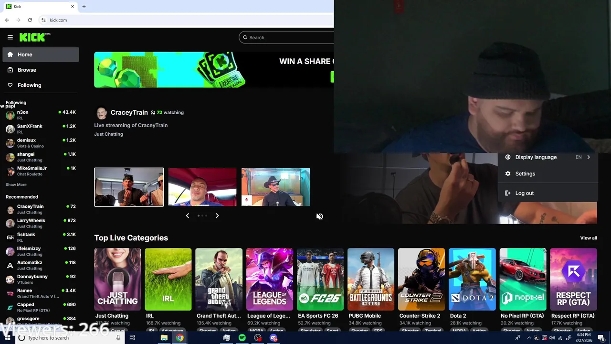The image size is (611, 344).
Task: Open PUBG Mobile category card
Action: point(371,279)
